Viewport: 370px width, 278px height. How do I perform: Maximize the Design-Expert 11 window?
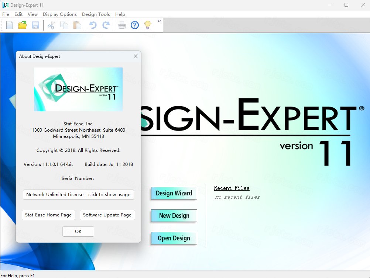coord(346,5)
